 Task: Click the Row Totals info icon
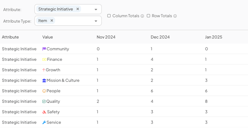pyautogui.click(x=175, y=16)
